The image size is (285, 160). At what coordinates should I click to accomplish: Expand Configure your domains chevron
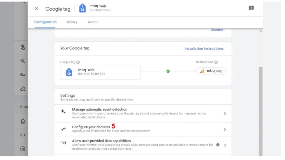[x=225, y=129]
